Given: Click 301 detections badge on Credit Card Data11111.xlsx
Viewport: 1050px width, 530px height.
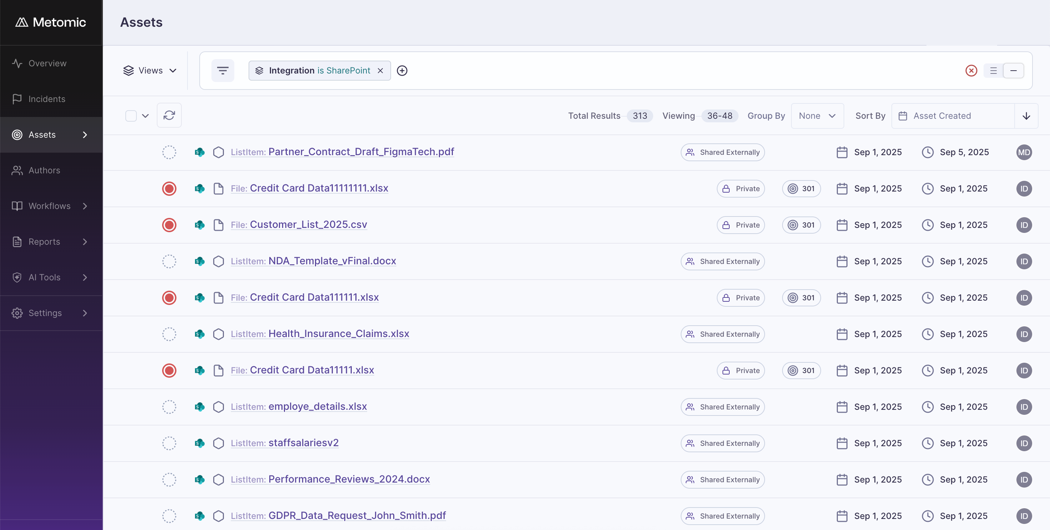Looking at the screenshot, I should (801, 371).
